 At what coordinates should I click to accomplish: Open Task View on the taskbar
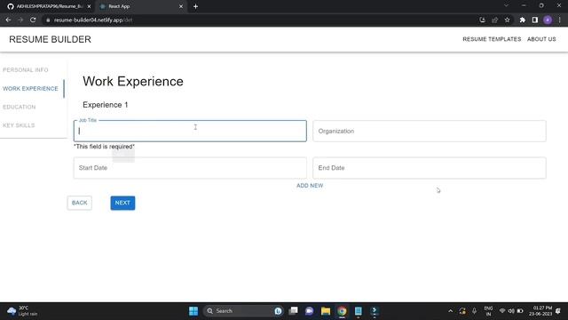293,311
